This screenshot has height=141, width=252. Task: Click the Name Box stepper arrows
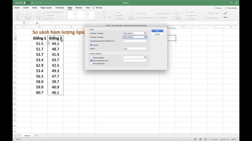(24, 23)
